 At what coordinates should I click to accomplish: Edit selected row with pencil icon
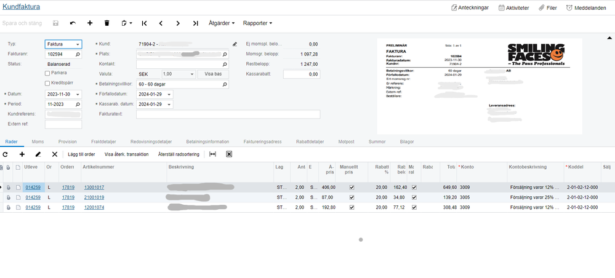coord(38,154)
